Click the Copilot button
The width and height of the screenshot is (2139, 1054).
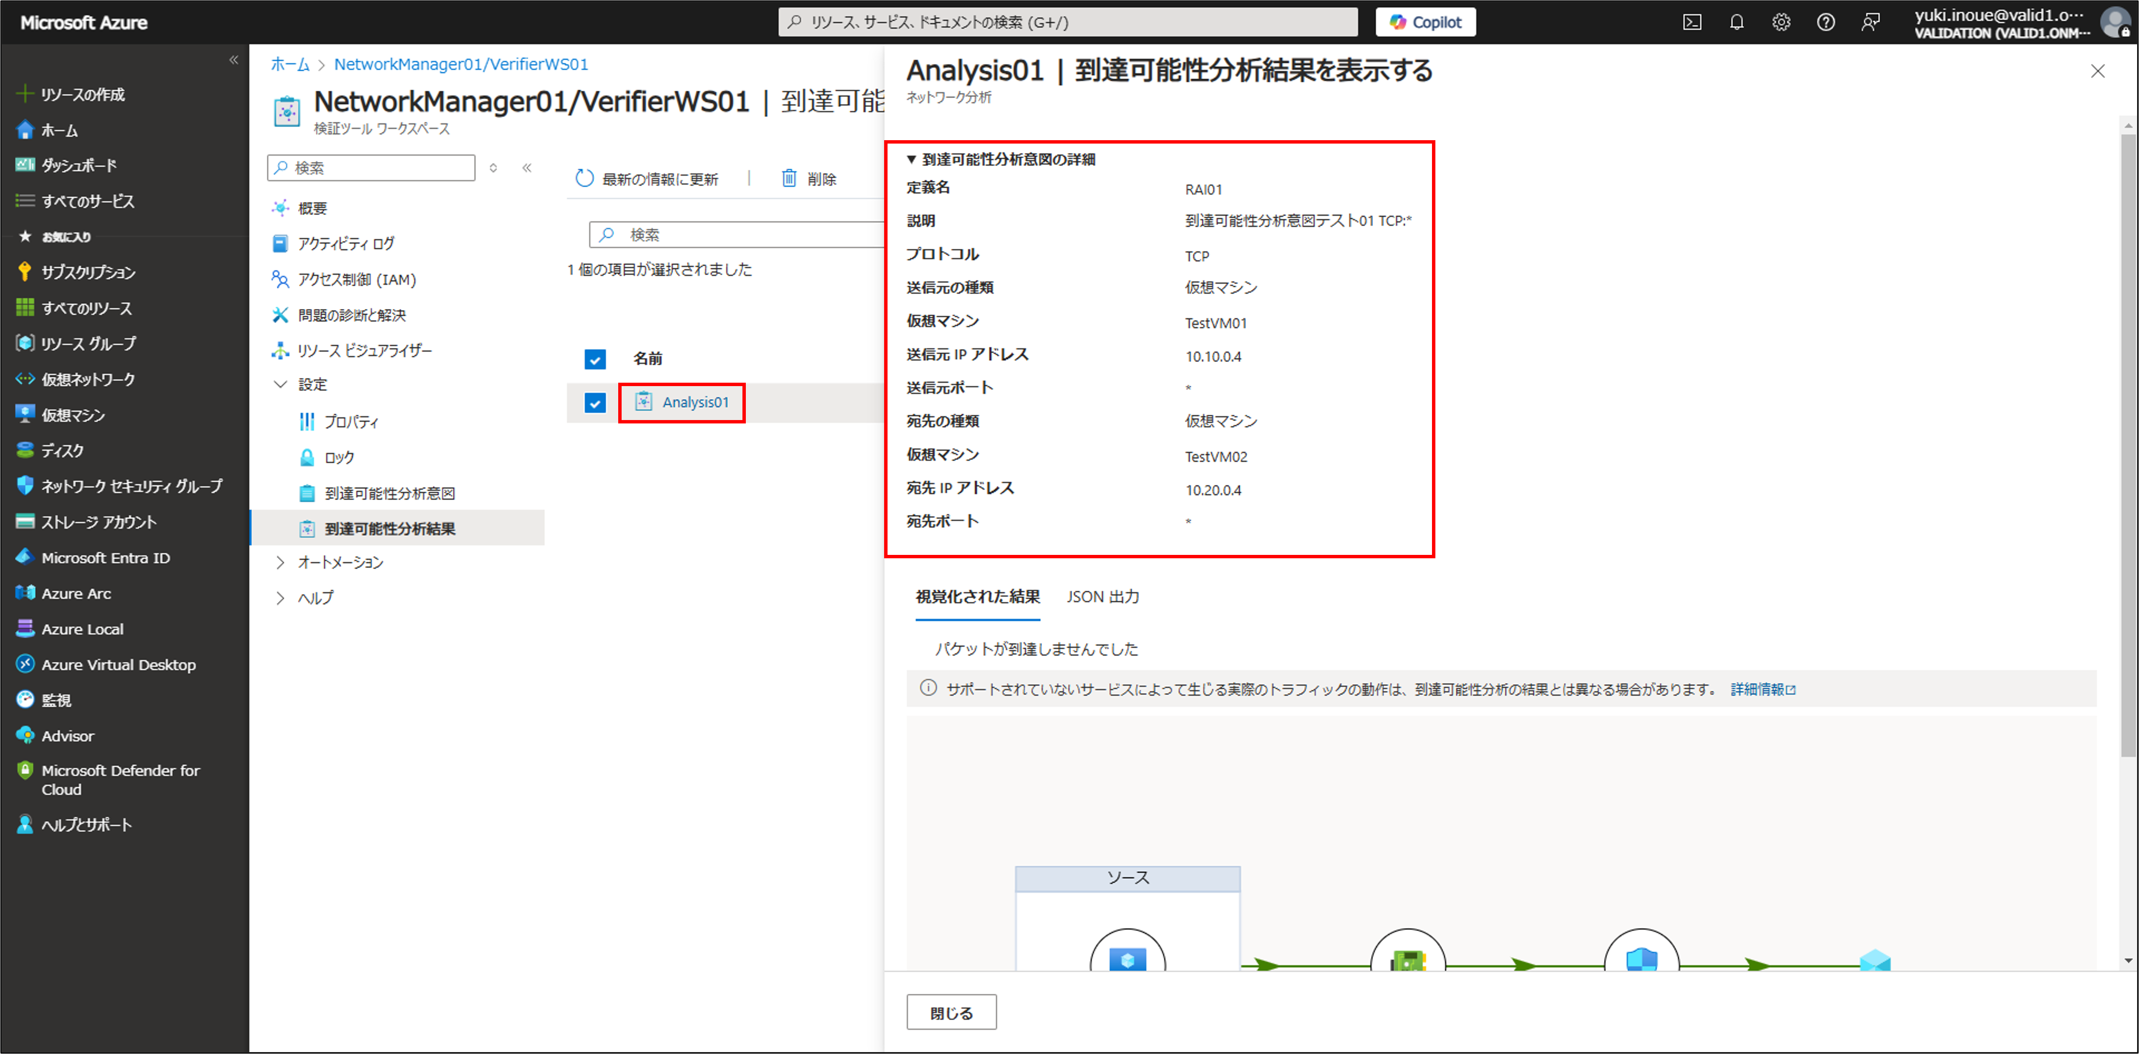tap(1426, 22)
